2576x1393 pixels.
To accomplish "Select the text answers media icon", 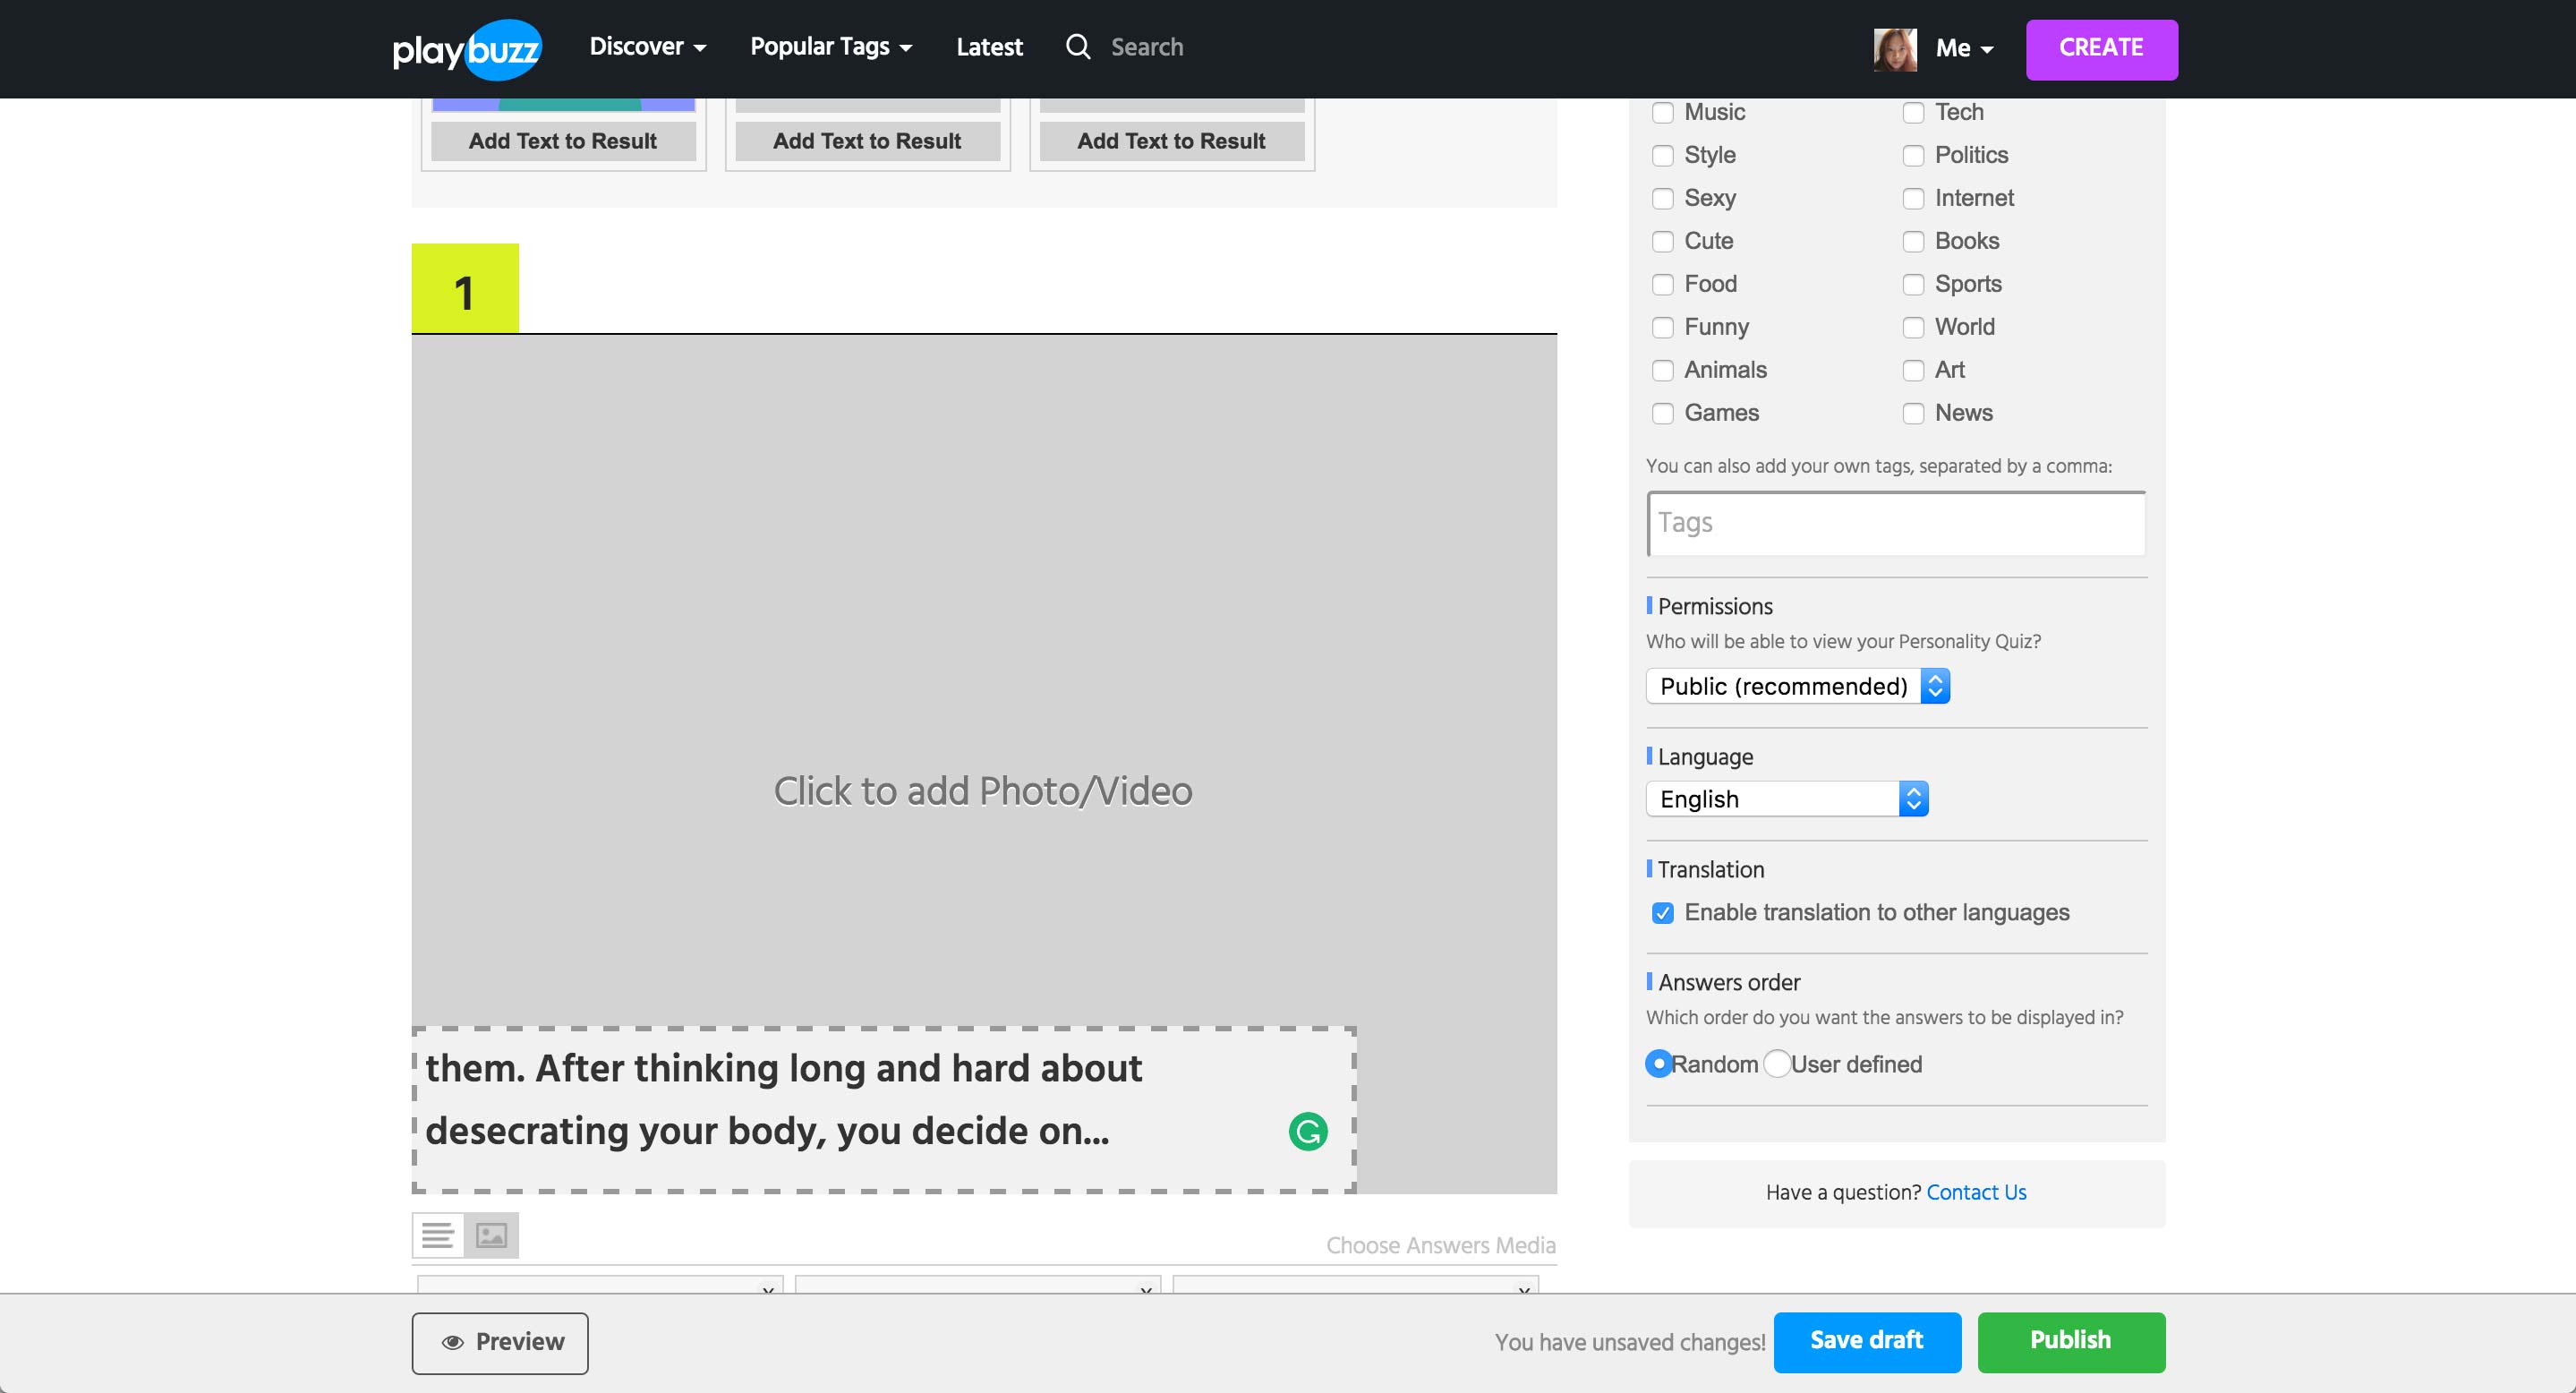I will tap(438, 1235).
